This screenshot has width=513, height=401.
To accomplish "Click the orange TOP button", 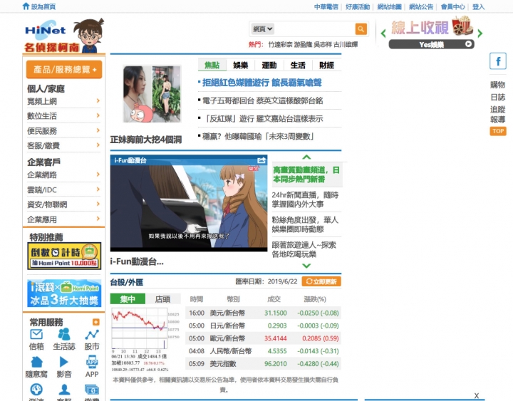I will (498, 131).
